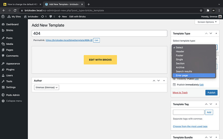Image resolution: width=223 pixels, height=139 pixels.
Task: Click the Template Tag text field
Action: pyautogui.click(x=189, y=112)
